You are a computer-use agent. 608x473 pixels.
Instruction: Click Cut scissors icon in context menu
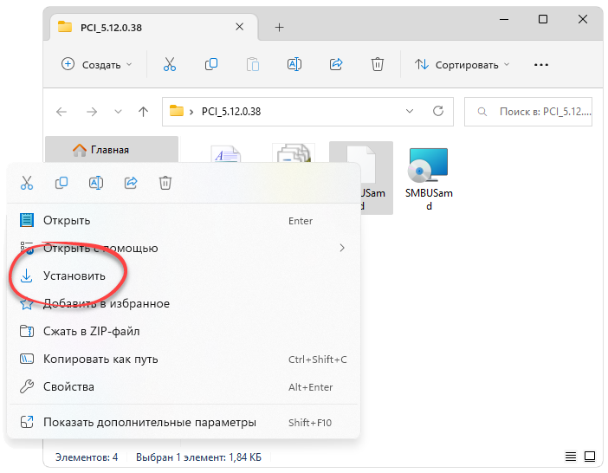click(x=27, y=183)
